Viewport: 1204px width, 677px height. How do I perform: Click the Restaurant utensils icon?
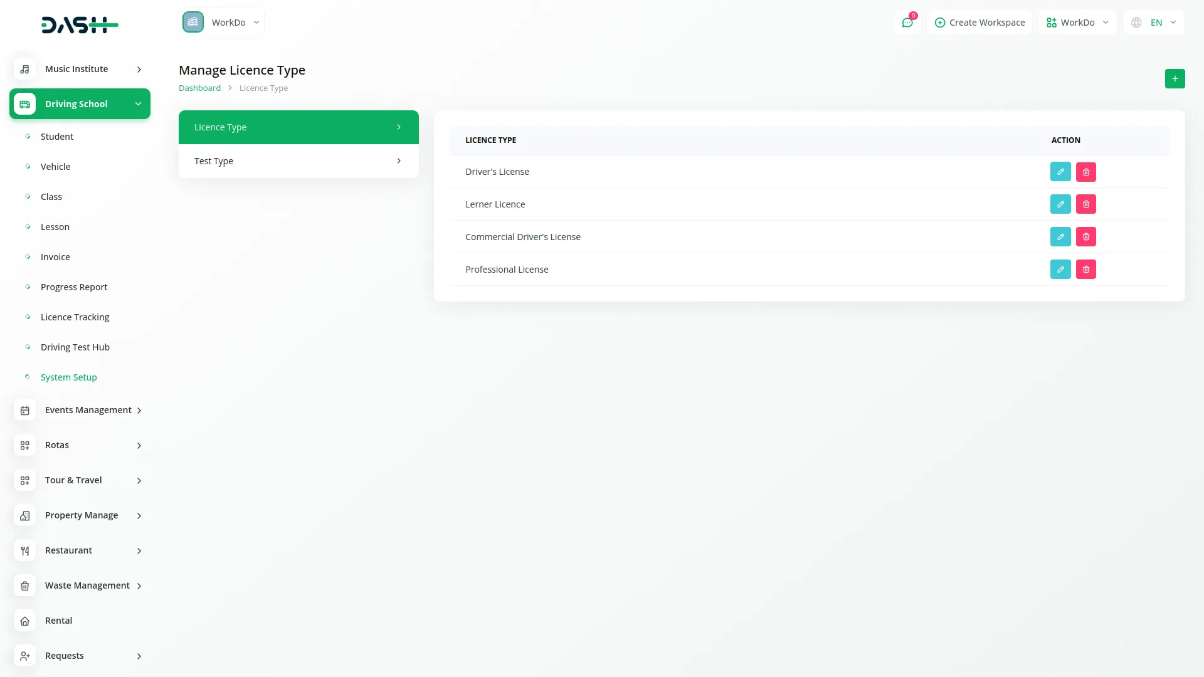click(x=25, y=550)
